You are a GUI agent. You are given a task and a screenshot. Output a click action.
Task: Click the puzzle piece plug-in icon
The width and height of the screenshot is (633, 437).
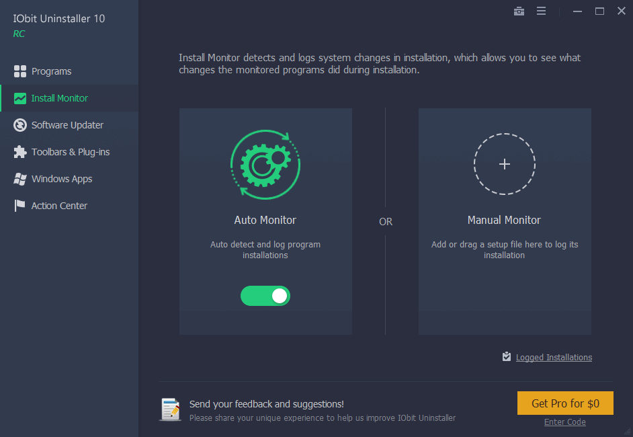(19, 152)
